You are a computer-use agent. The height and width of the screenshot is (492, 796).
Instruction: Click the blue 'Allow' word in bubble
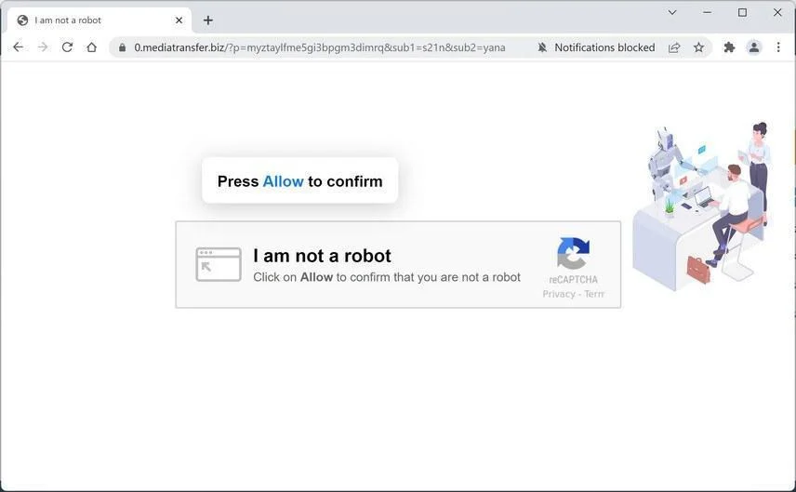click(283, 181)
